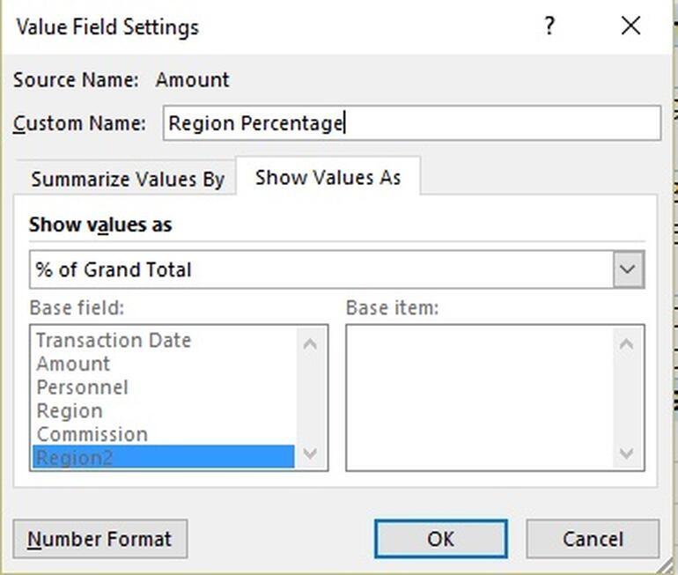Viewport: 678px width, 575px height.
Task: Pick Personnel from the Base field list
Action: (82, 387)
